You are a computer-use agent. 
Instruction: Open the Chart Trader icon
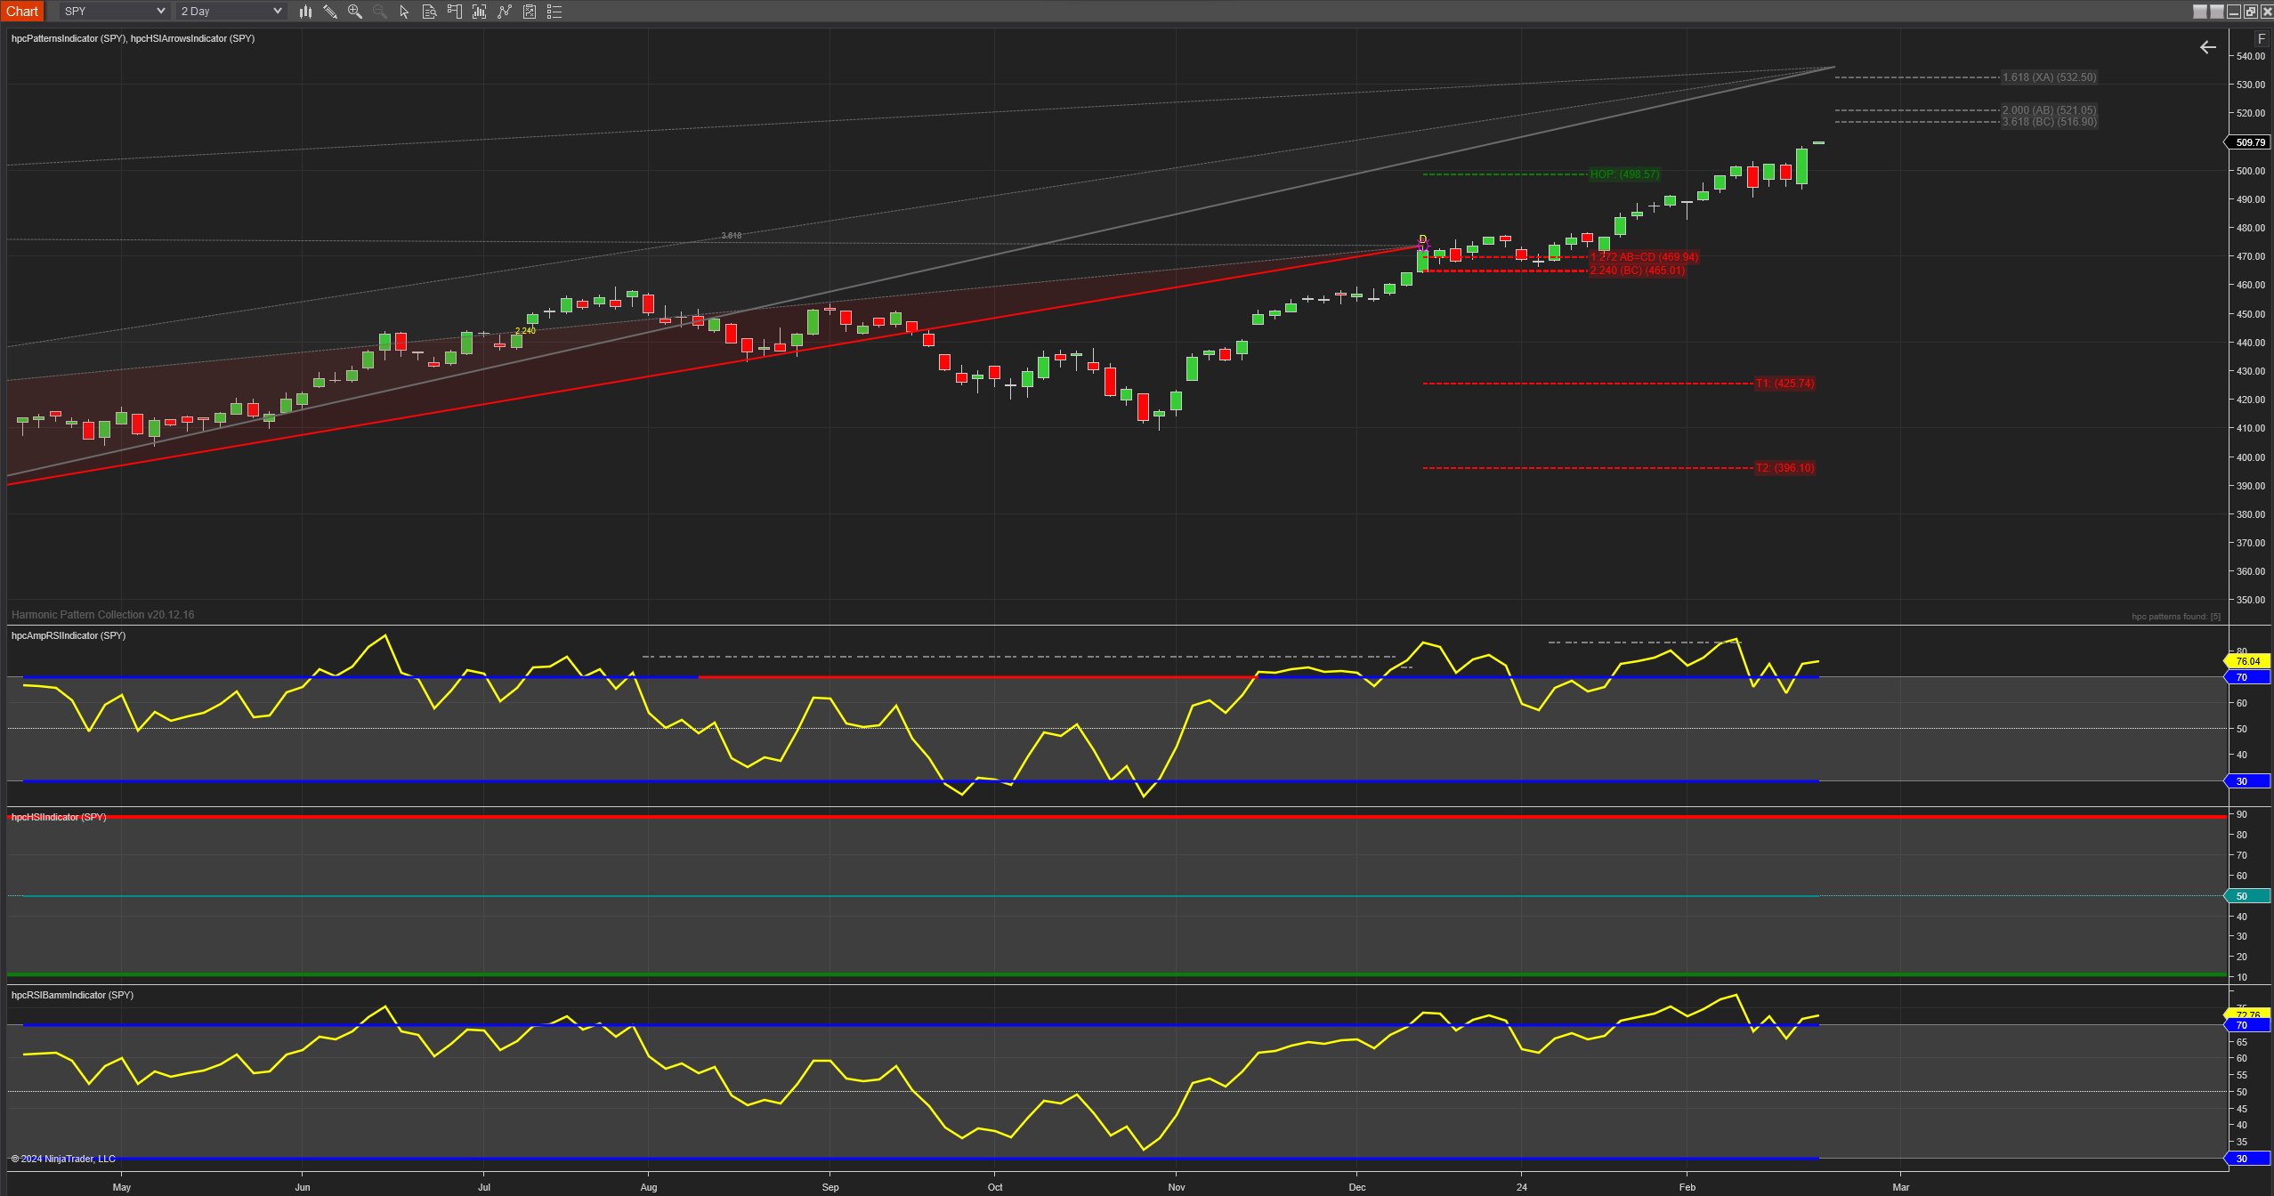click(454, 12)
